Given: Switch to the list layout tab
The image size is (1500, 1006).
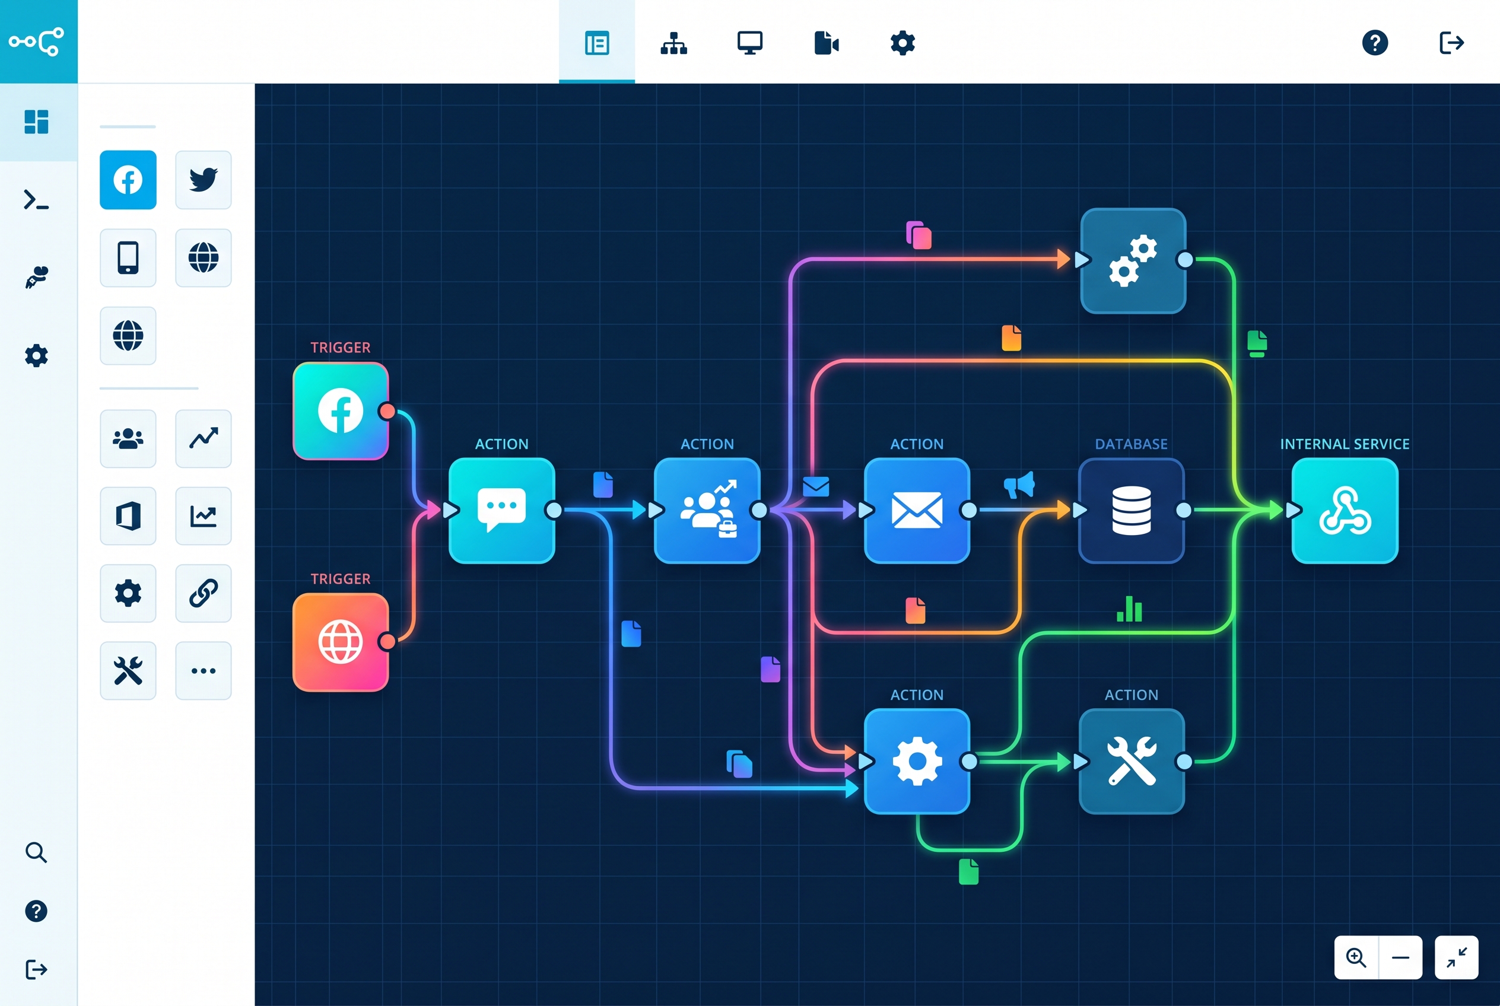Looking at the screenshot, I should [597, 42].
